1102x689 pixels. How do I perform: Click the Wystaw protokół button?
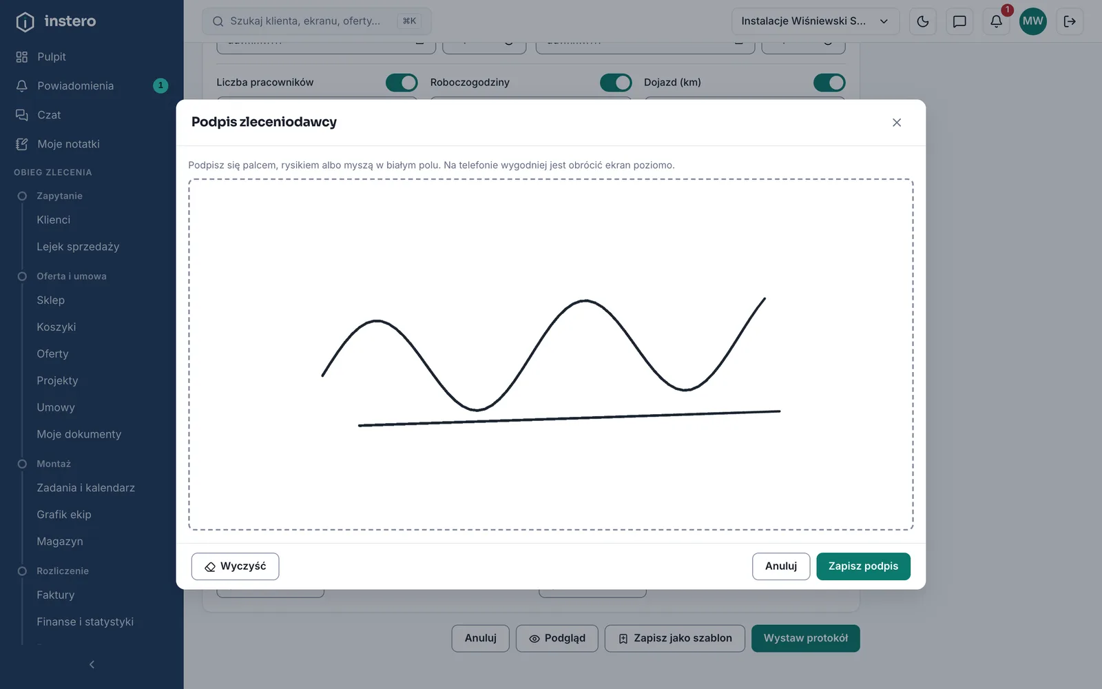click(x=805, y=638)
